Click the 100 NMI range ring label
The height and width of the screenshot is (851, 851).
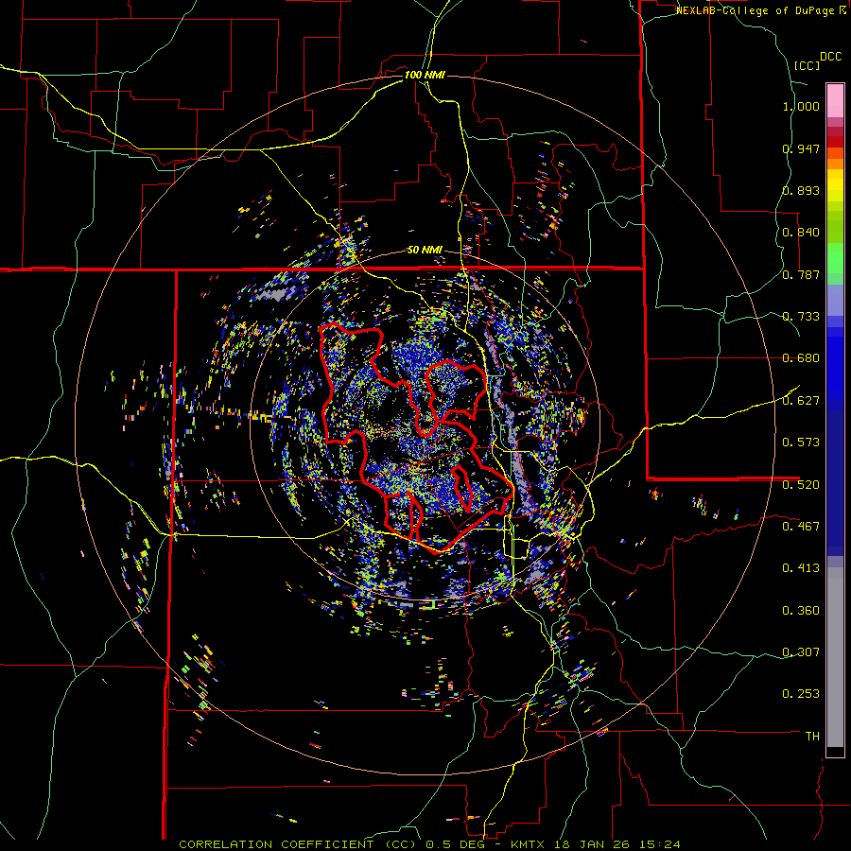[425, 75]
